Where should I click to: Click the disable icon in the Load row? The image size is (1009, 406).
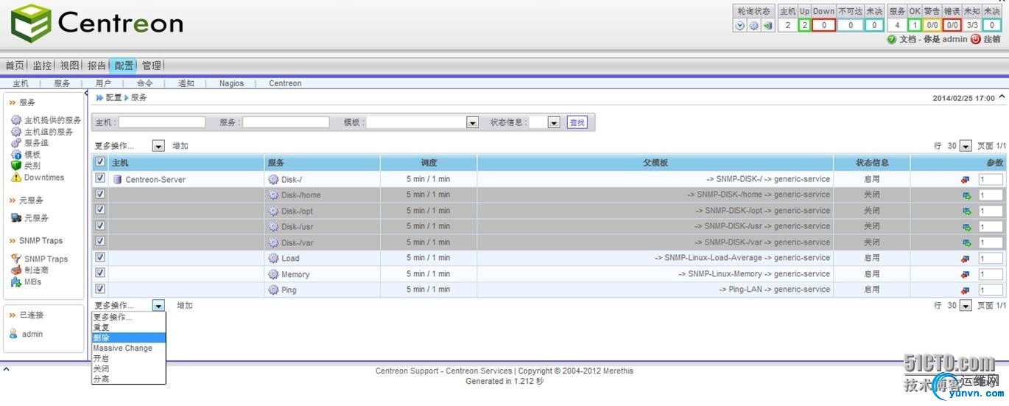pyautogui.click(x=966, y=259)
